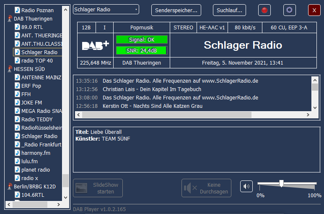
Task: Click the DAB+ logo
Action: pos(95,46)
